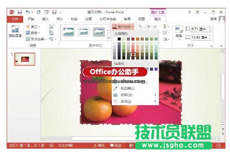Click the PowerPoint application logo icon

coord(12,12)
